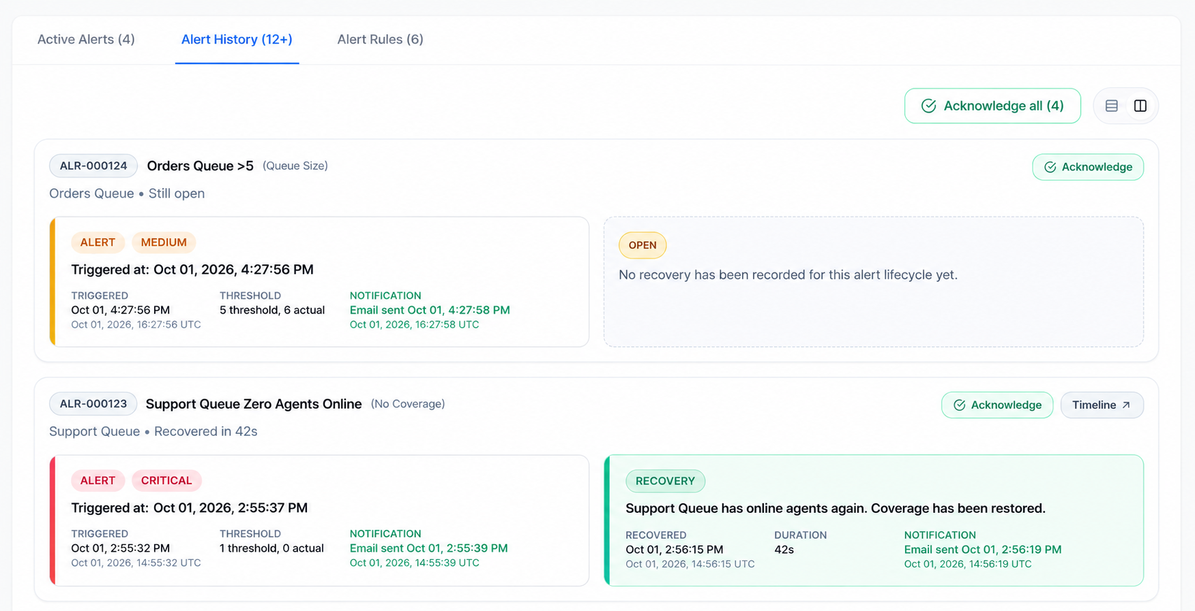Click the Orders Queue >5 title
The image size is (1195, 611).
tap(200, 166)
